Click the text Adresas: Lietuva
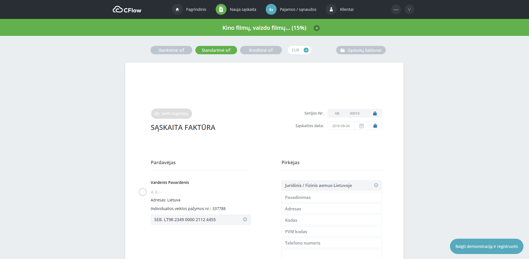 coord(166,200)
